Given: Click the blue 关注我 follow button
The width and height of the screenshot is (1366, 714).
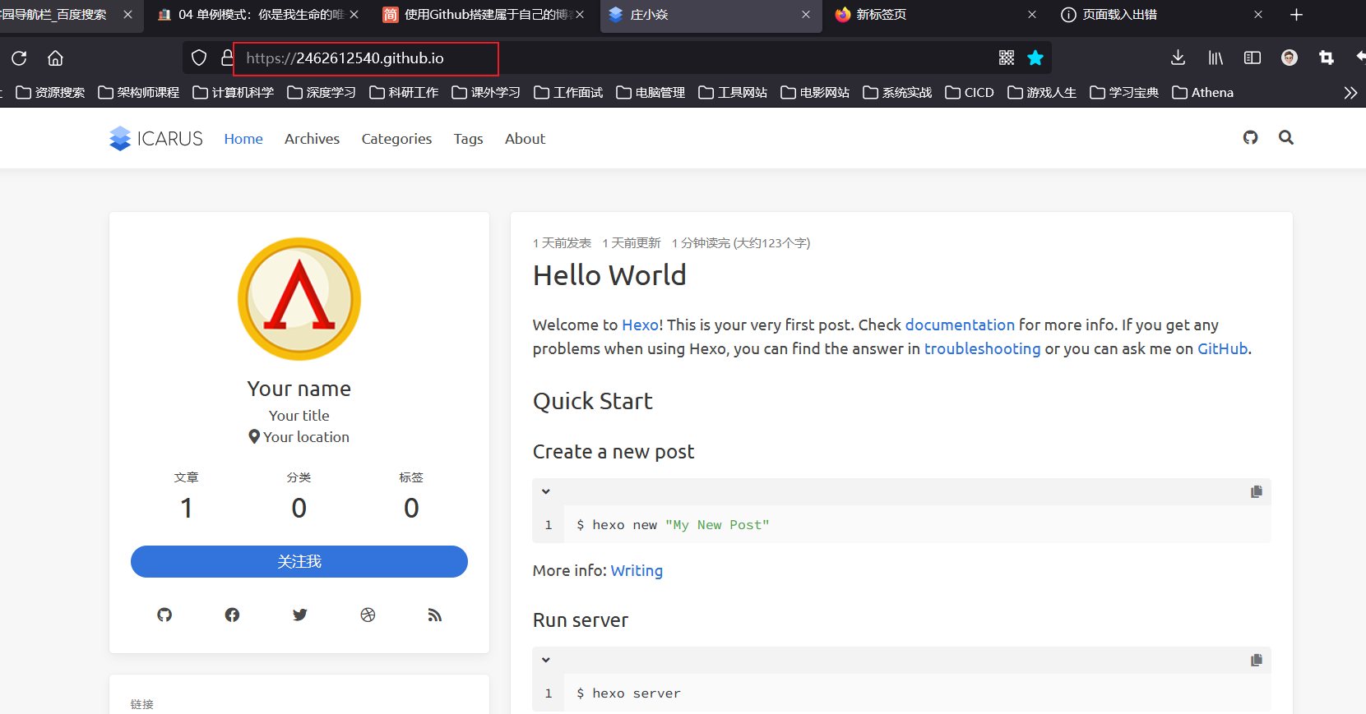Looking at the screenshot, I should pyautogui.click(x=299, y=561).
